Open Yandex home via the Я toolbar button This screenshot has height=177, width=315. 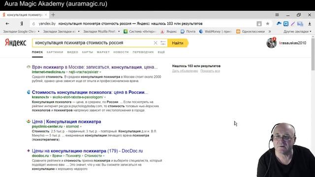22,24
